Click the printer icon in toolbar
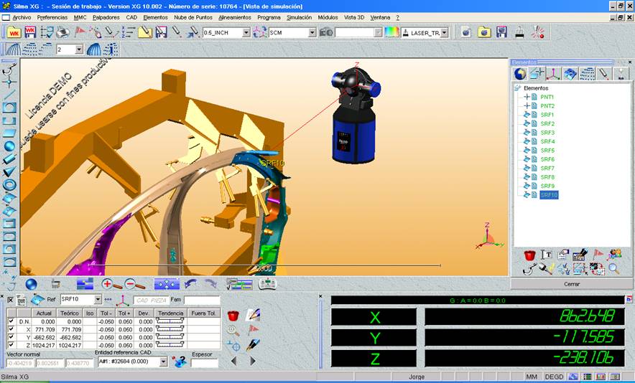The height and width of the screenshot is (383, 635). click(x=62, y=32)
